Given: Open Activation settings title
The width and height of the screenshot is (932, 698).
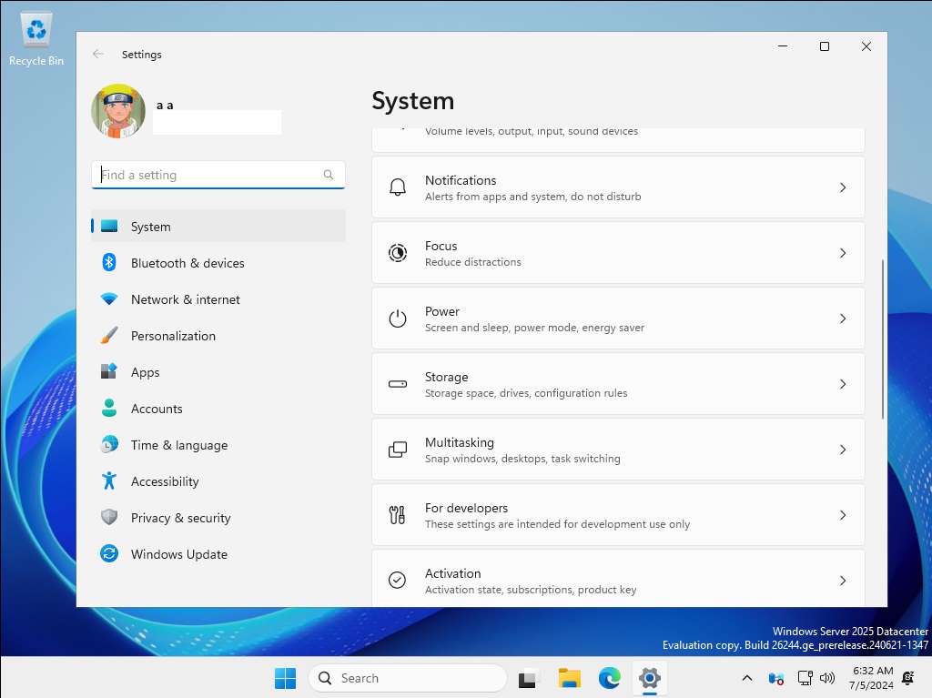Looking at the screenshot, I should click(453, 573).
